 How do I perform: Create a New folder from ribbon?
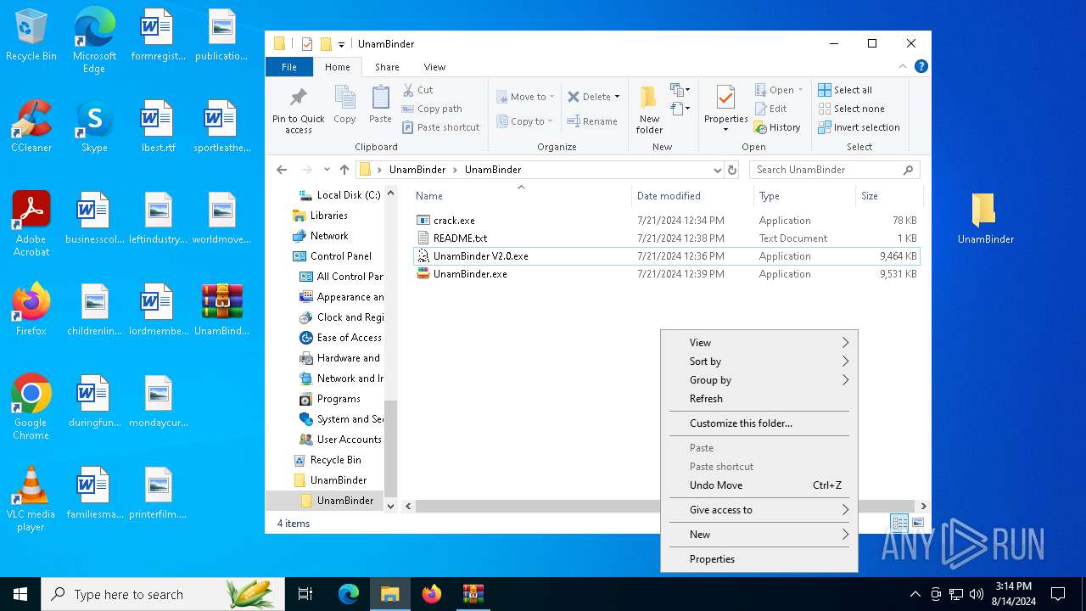coord(649,109)
